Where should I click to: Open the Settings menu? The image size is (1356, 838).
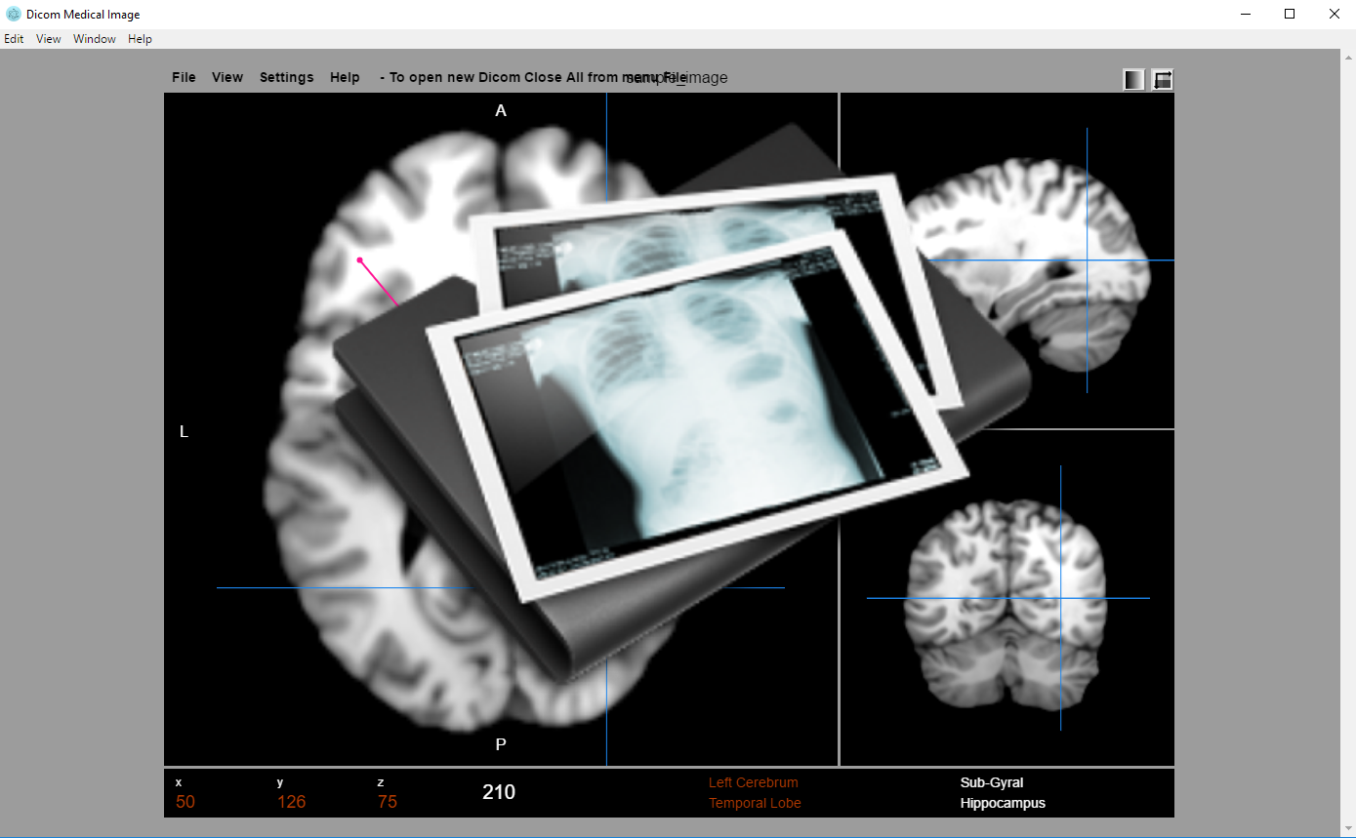287,77
